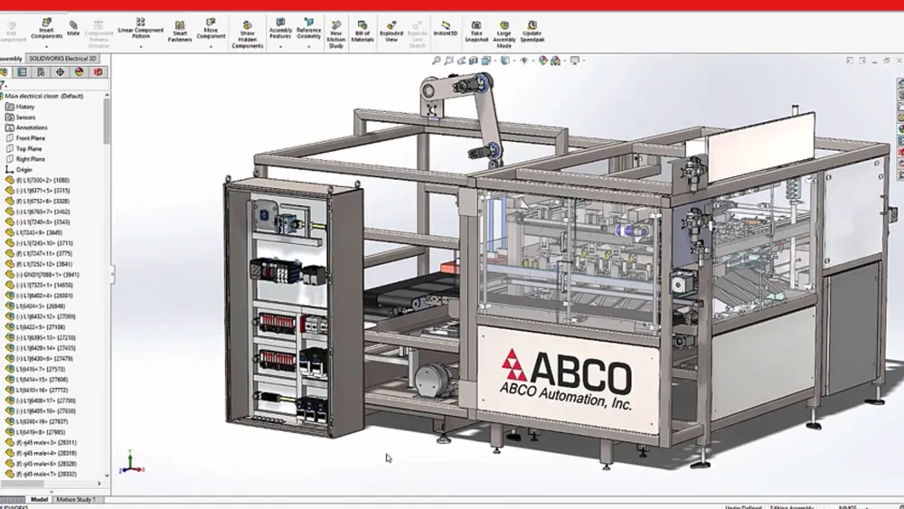This screenshot has height=509, width=904.
Task: Select component L1|7243<9> (3645)
Action: 34,232
